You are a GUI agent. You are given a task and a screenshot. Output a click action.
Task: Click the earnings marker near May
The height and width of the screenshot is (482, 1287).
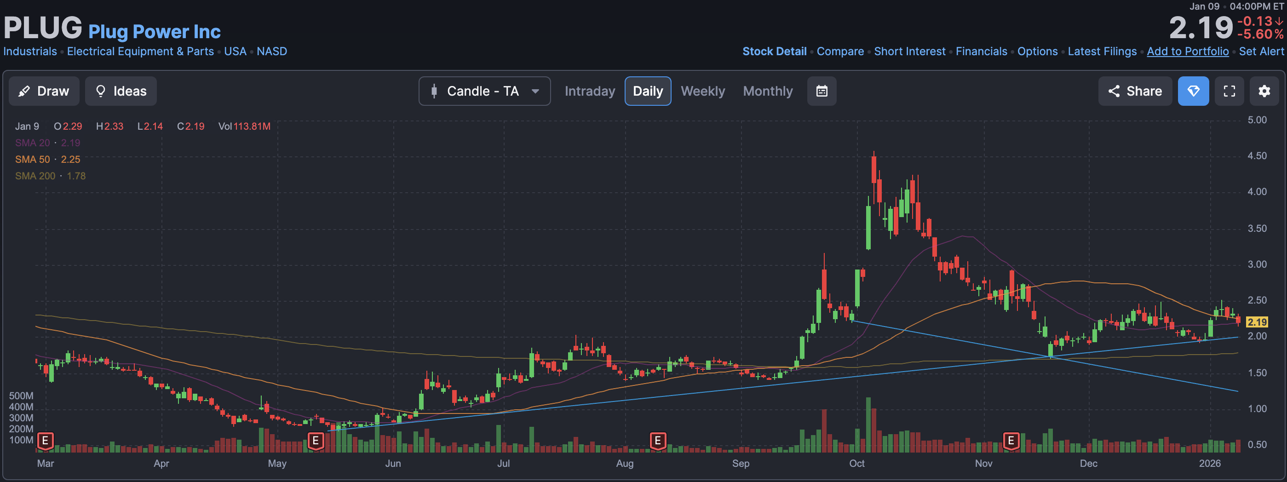coord(316,441)
